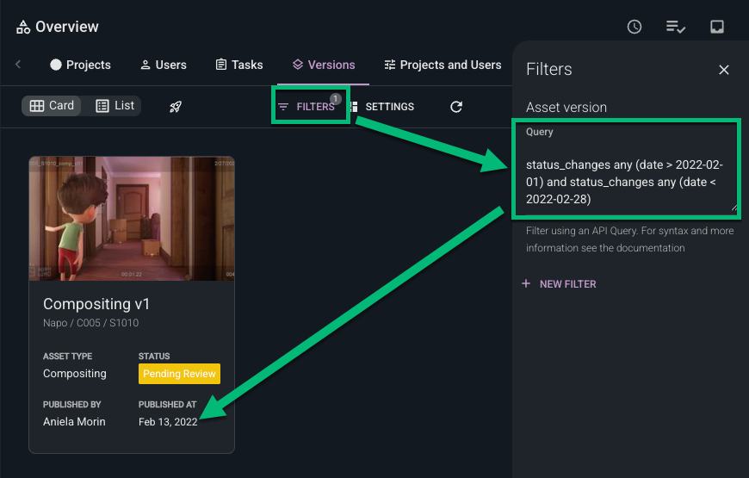Open the Projects and Users tab

coord(443,65)
